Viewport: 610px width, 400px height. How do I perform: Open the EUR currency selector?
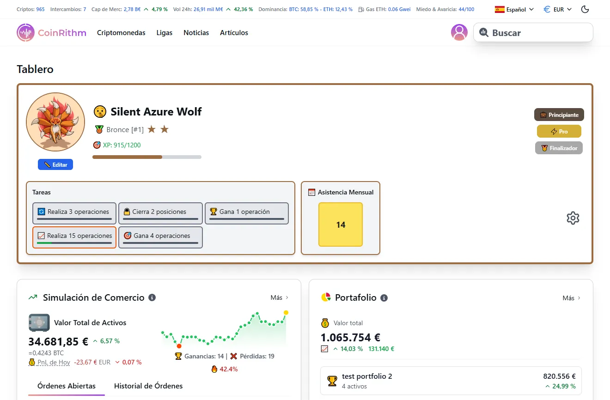tap(556, 9)
